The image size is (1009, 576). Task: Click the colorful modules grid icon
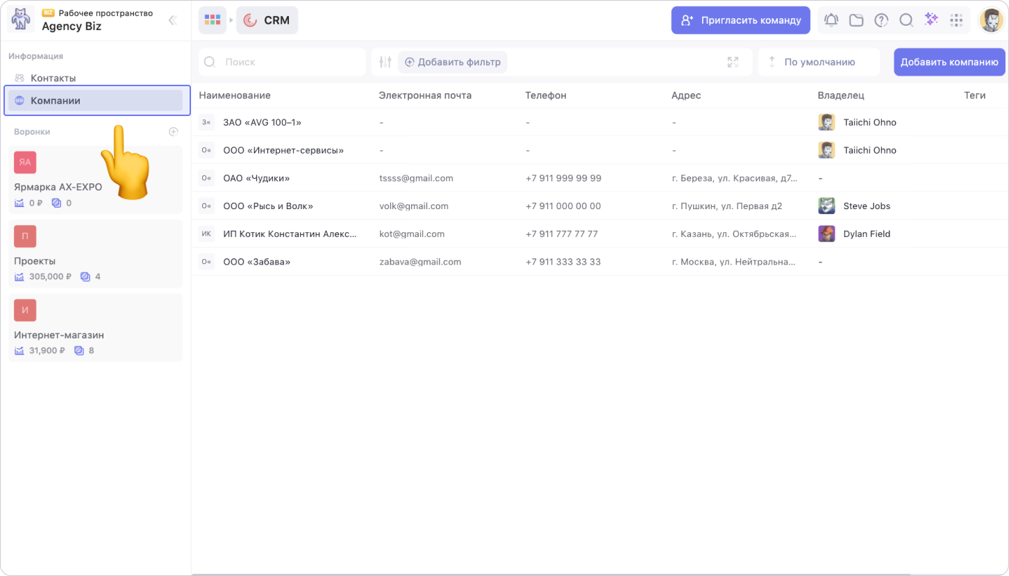point(212,20)
